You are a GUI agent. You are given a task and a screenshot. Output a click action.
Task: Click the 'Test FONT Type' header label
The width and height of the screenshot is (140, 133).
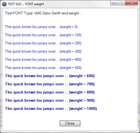[43, 13]
